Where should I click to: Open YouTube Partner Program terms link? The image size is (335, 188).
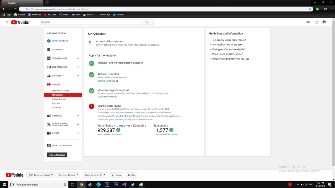coord(132,116)
